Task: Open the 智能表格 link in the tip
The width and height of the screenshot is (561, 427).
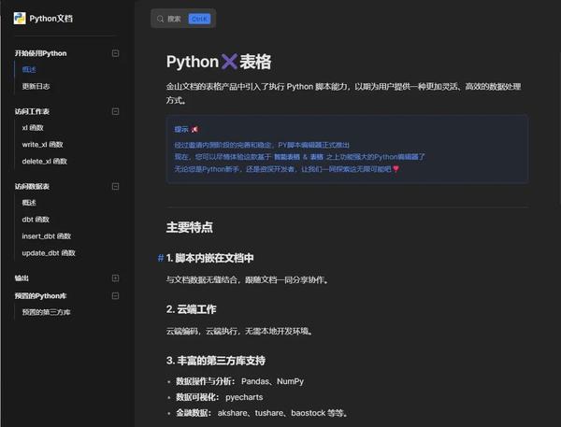Action: tap(287, 157)
